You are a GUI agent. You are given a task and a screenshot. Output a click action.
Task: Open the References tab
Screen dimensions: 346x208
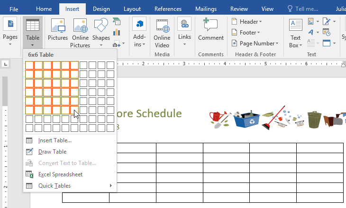(x=168, y=9)
